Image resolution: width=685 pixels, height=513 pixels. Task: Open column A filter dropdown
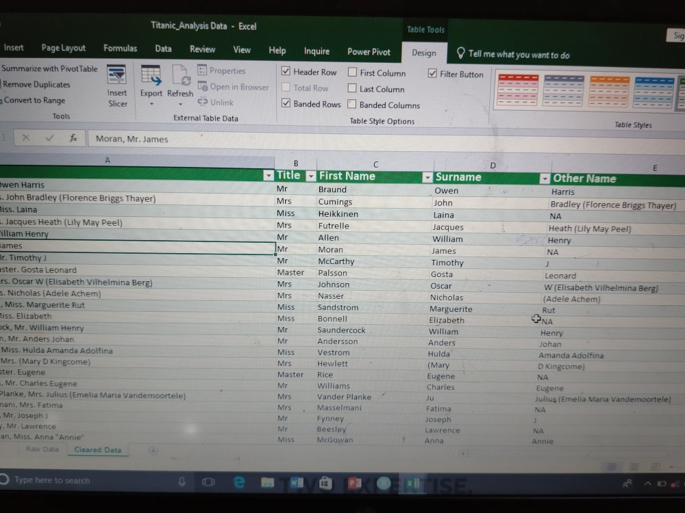click(269, 175)
